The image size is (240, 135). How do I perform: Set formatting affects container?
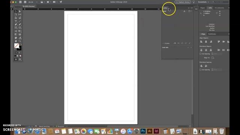tap(16, 52)
